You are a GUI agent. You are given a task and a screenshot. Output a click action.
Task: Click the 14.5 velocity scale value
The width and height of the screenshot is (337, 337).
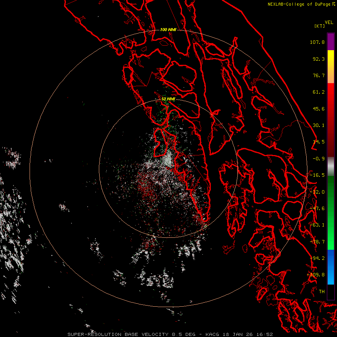[x=319, y=142]
